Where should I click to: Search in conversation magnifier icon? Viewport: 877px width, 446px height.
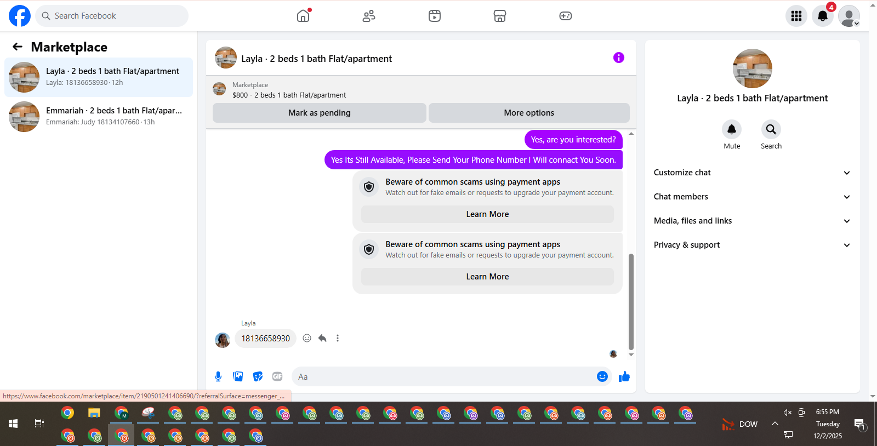point(771,129)
